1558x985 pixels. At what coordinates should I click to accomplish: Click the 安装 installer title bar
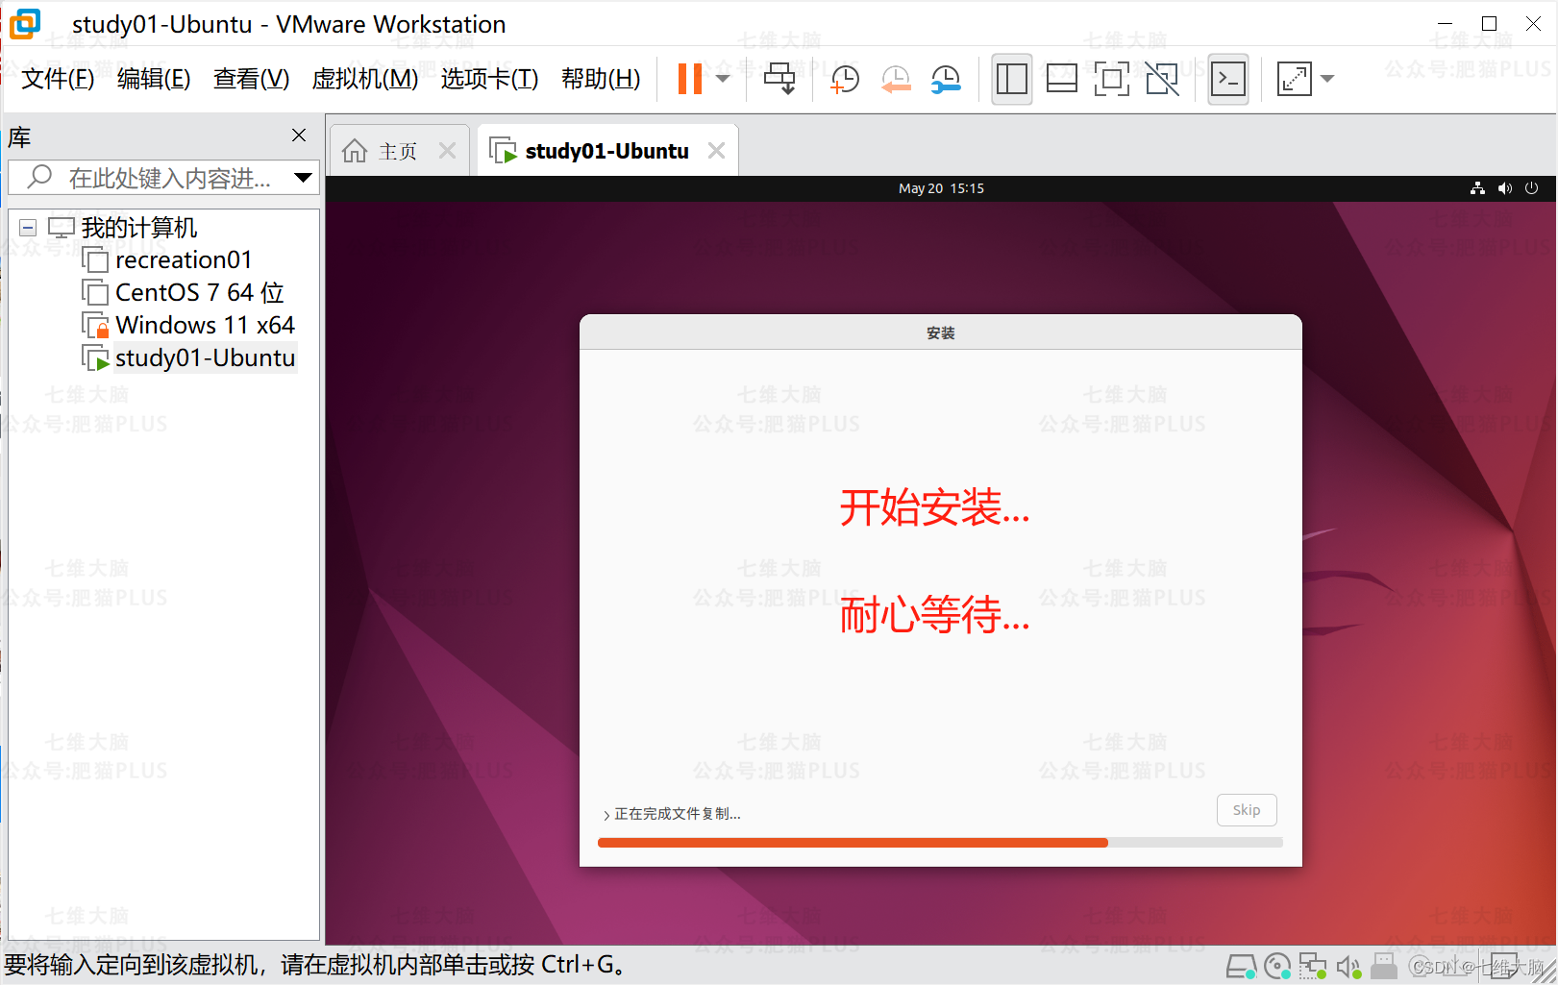coord(941,332)
